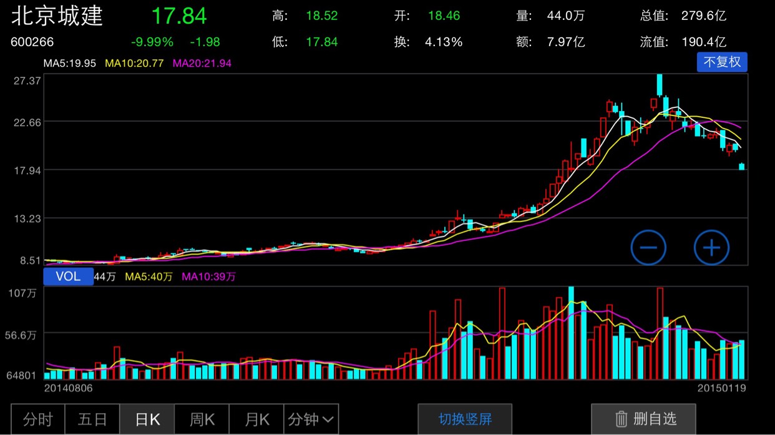
Task: Click the total market value 279.6亿
Action: (704, 16)
